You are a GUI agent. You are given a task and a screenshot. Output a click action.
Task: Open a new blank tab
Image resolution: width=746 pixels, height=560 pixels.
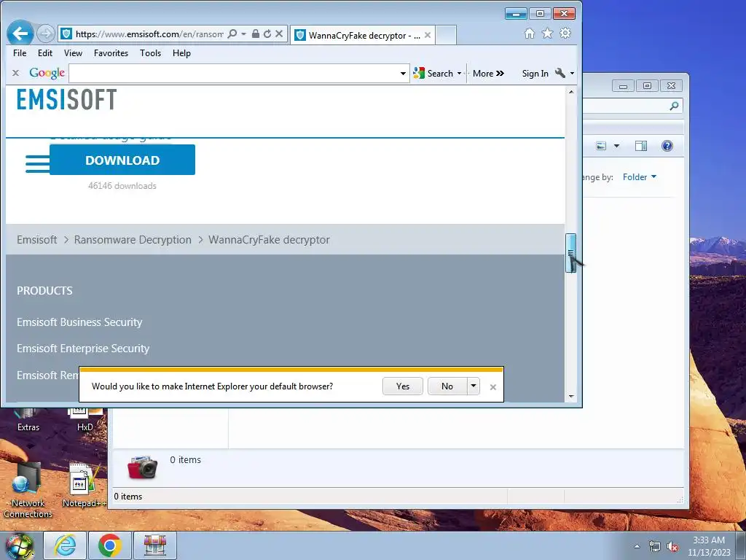446,35
